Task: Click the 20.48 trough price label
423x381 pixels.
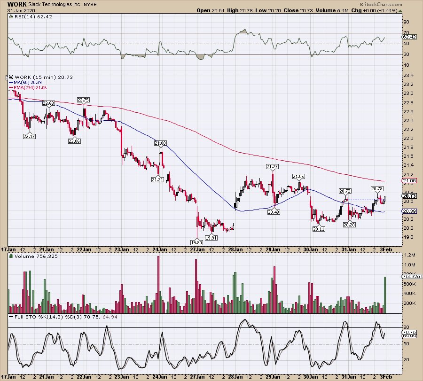Action: click(x=274, y=212)
